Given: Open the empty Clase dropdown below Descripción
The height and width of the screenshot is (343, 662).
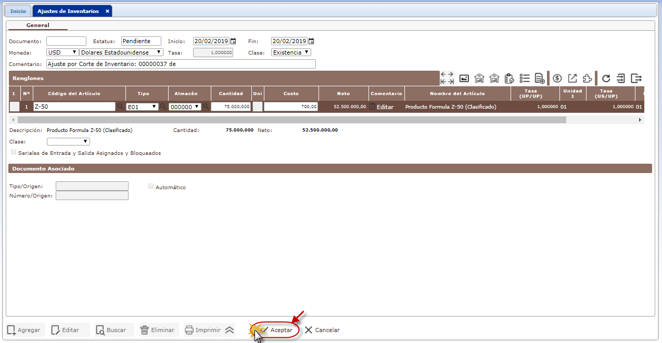Looking at the screenshot, I should 68,141.
